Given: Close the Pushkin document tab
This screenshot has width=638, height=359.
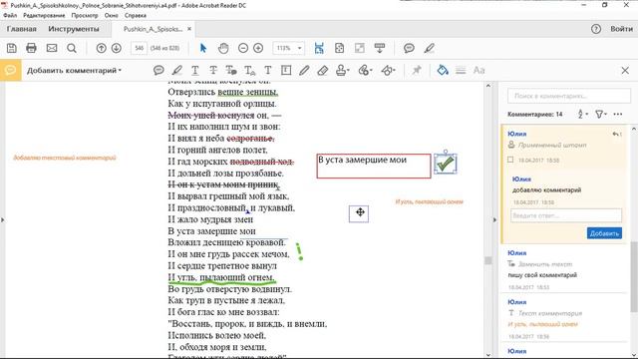Looking at the screenshot, I should pyautogui.click(x=189, y=29).
